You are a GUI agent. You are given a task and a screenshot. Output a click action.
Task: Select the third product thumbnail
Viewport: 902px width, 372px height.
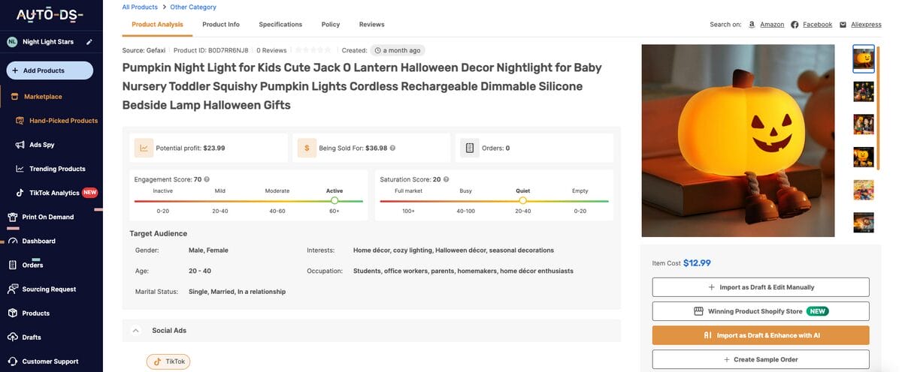click(x=864, y=124)
